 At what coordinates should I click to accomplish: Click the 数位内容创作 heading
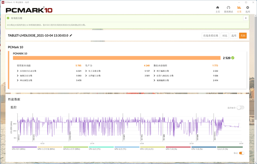[160, 66]
